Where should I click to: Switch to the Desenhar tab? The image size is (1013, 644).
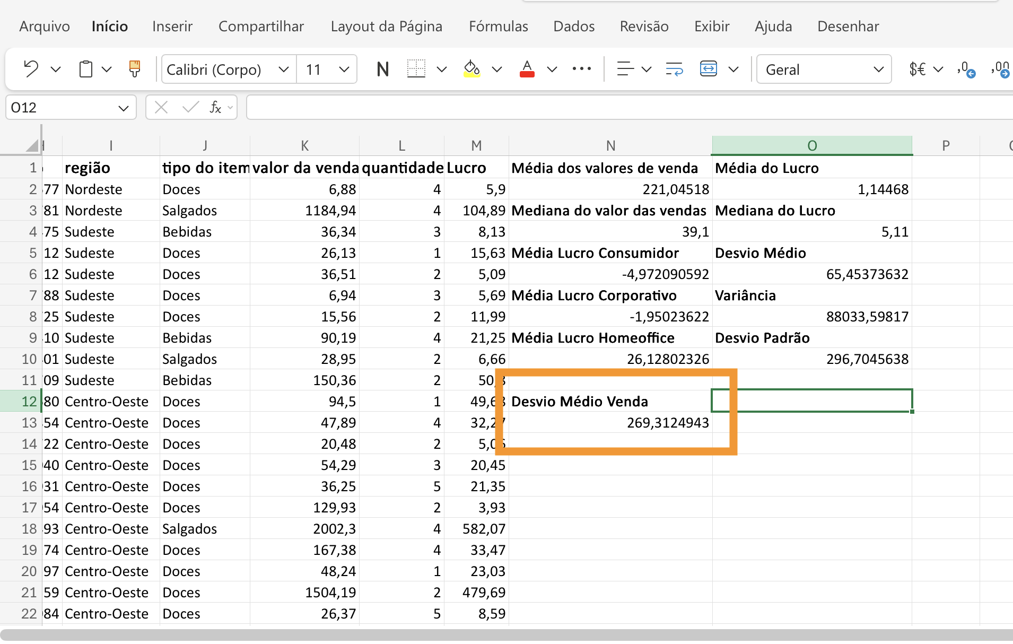click(848, 27)
